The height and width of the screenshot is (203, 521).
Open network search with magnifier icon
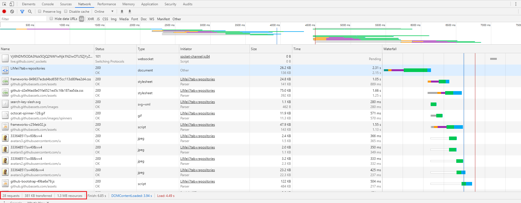[30, 11]
